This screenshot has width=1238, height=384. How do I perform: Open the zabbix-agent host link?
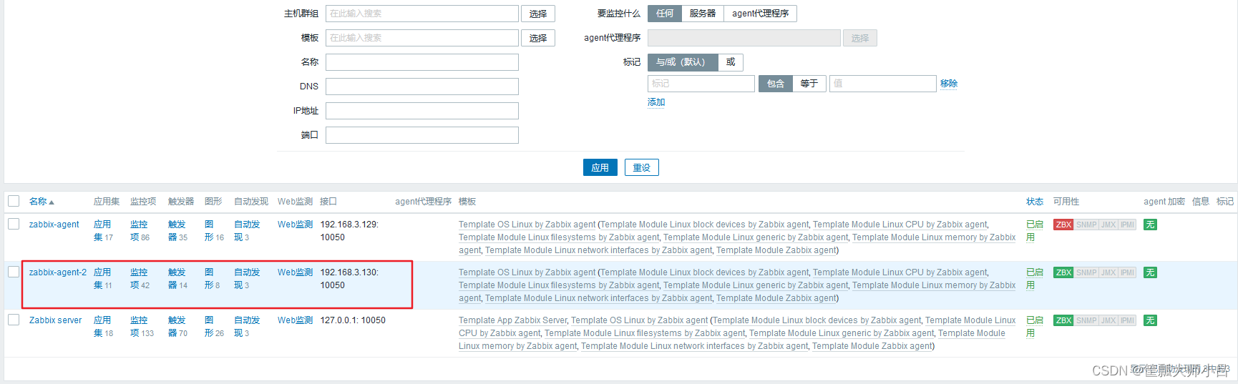[54, 225]
